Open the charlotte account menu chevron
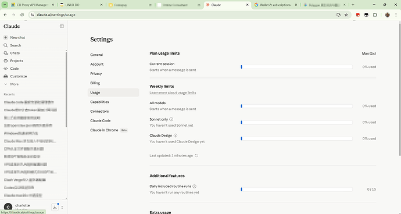Screen dimensions: 401x214 coord(62,208)
